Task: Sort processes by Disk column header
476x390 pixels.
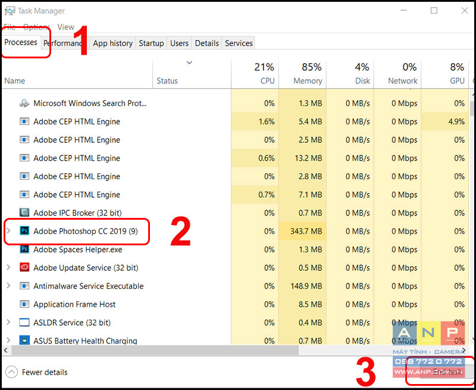Action: (x=350, y=74)
